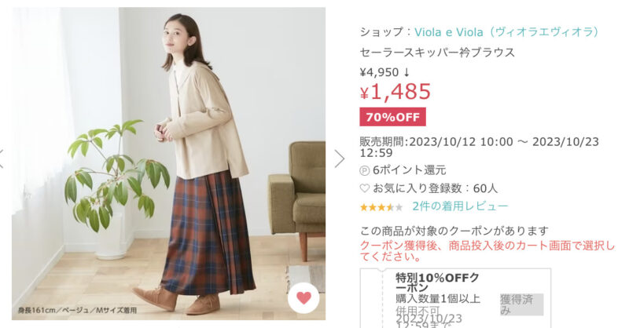This screenshot has height=328, width=629.
Task: Click the down arrow next to ¥4,950
Action: (x=406, y=72)
